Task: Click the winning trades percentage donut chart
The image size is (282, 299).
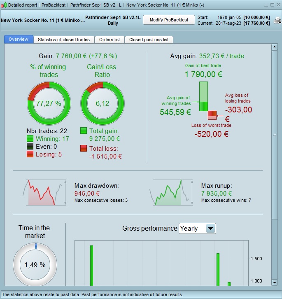Action: click(49, 103)
